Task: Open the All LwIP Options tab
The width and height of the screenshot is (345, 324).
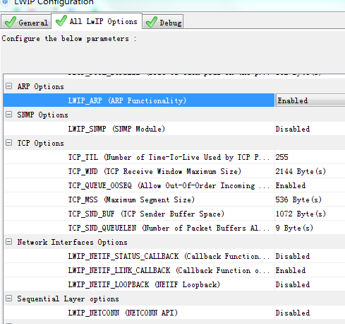Action: click(97, 21)
